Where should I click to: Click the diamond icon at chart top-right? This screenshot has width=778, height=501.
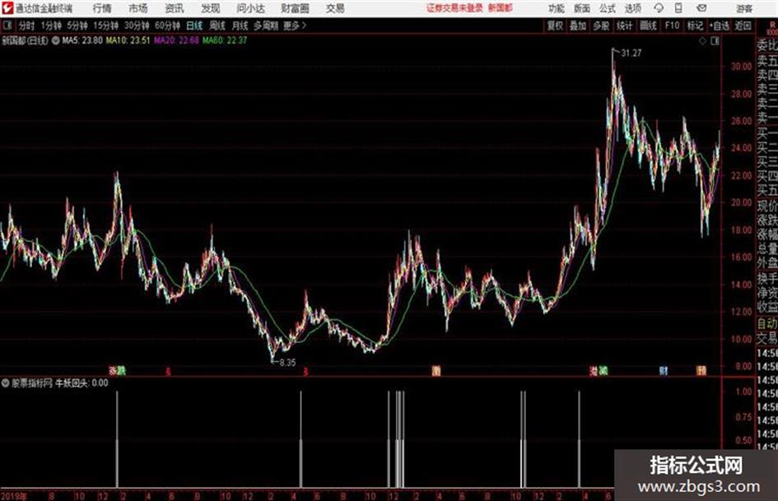click(702, 41)
